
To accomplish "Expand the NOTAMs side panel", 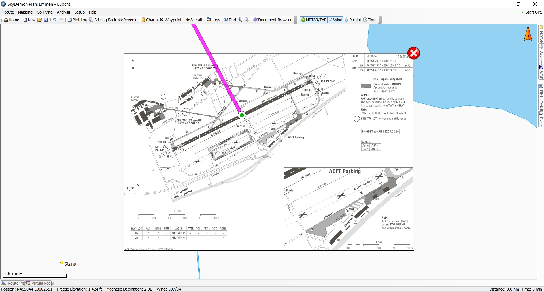I will pos(541,36).
